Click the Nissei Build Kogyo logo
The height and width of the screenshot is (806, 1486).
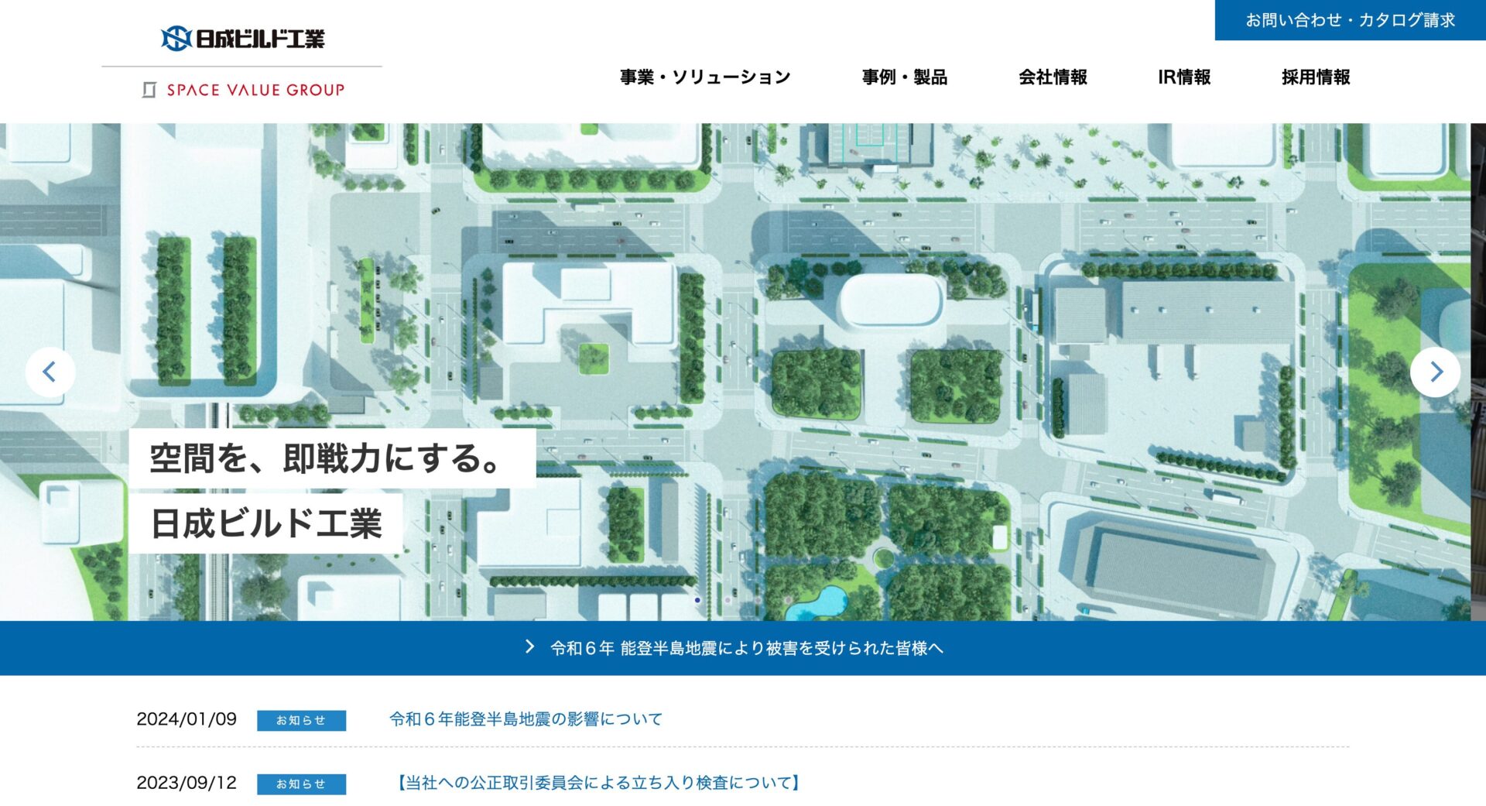[x=242, y=38]
